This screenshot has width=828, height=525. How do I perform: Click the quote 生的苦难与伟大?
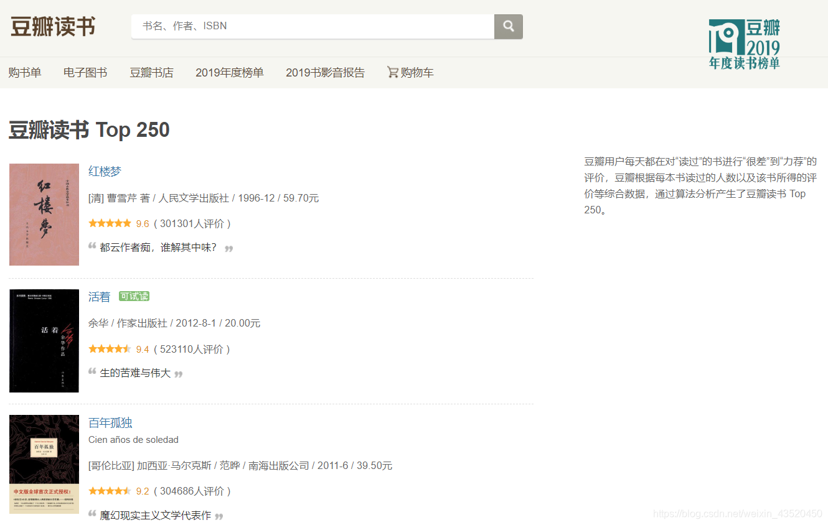click(x=135, y=373)
